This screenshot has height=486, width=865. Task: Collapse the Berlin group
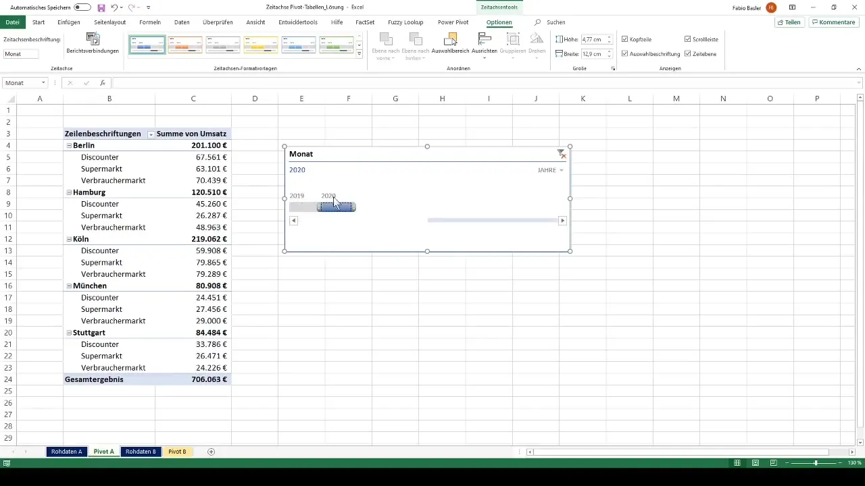[x=69, y=145]
